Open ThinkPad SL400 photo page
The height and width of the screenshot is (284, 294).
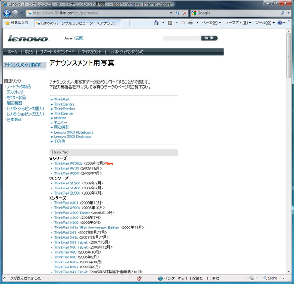67,188
